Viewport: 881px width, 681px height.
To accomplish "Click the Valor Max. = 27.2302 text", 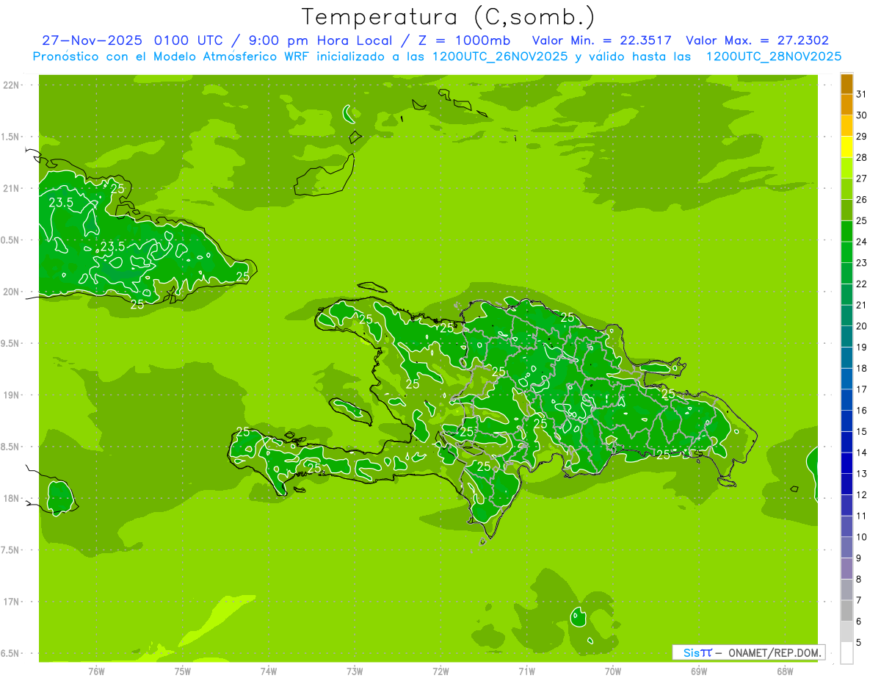I will [x=757, y=40].
